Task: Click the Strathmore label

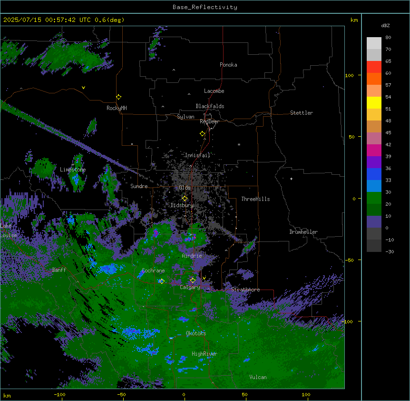Action: (245, 290)
